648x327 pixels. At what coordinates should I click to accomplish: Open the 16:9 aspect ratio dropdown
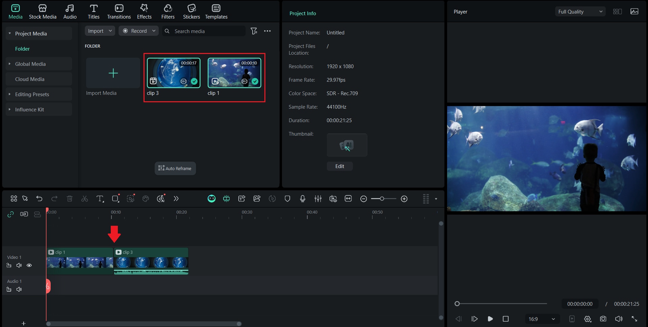click(541, 319)
